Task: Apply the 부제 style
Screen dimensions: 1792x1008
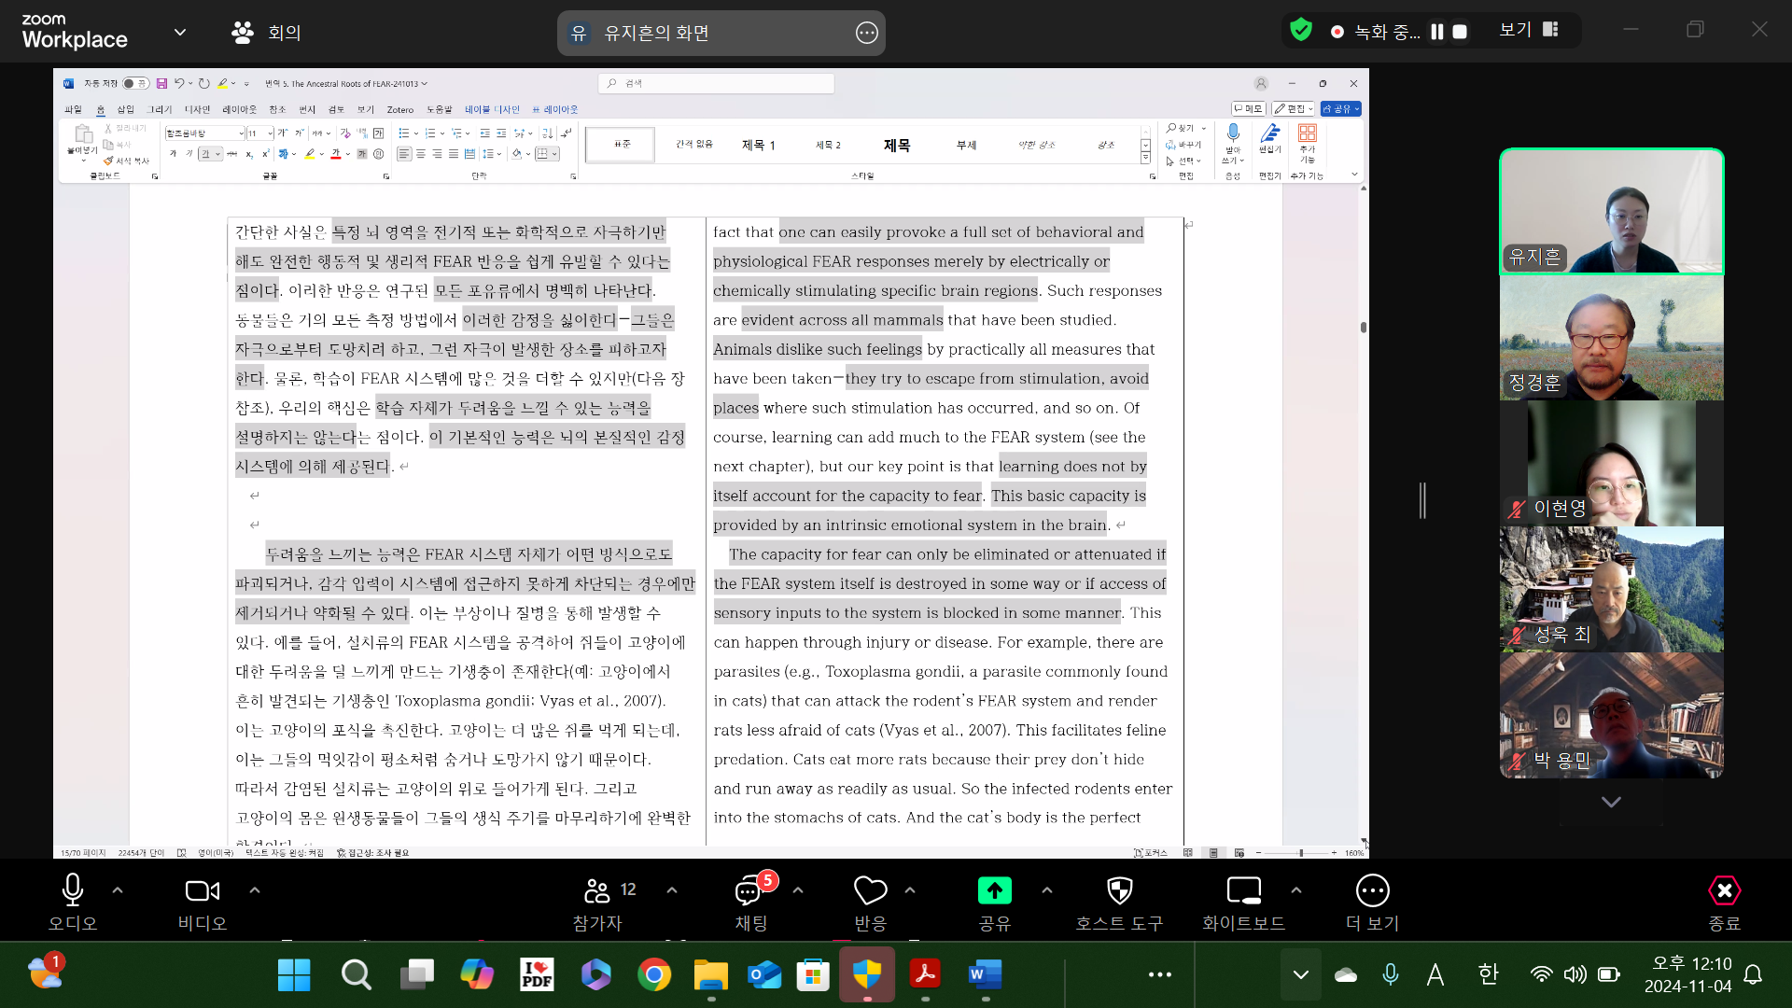Action: click(966, 145)
